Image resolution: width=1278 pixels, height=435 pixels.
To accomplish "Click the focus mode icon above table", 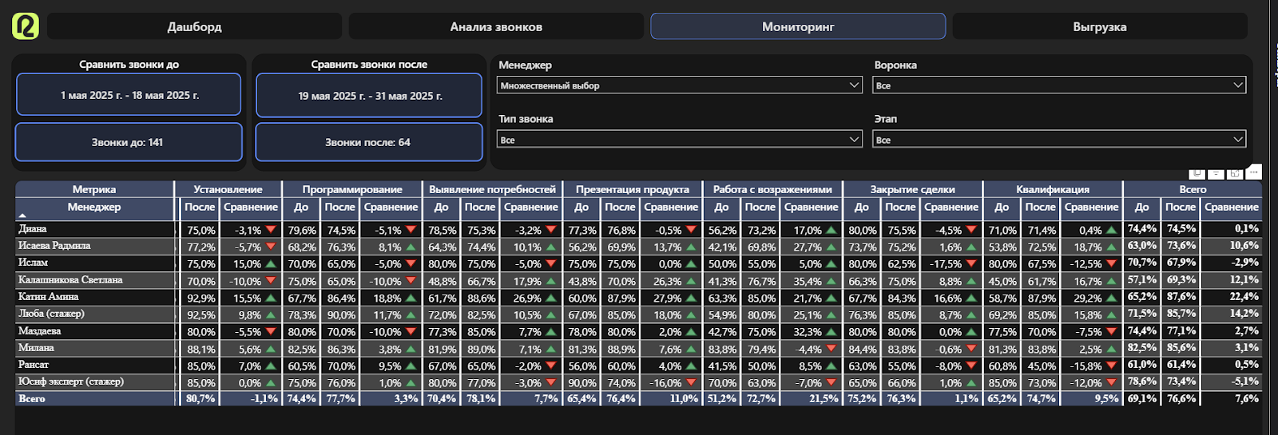I will click(x=1235, y=173).
